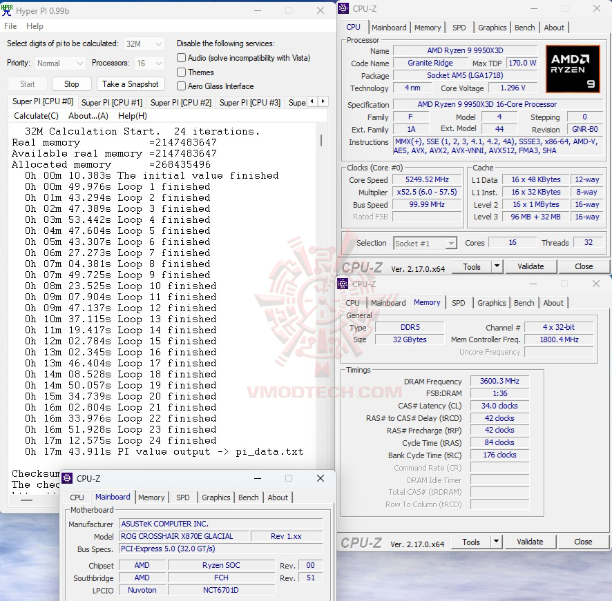Click CAS# Latency 34.0 clocks value
The height and width of the screenshot is (601, 612).
pyautogui.click(x=499, y=406)
